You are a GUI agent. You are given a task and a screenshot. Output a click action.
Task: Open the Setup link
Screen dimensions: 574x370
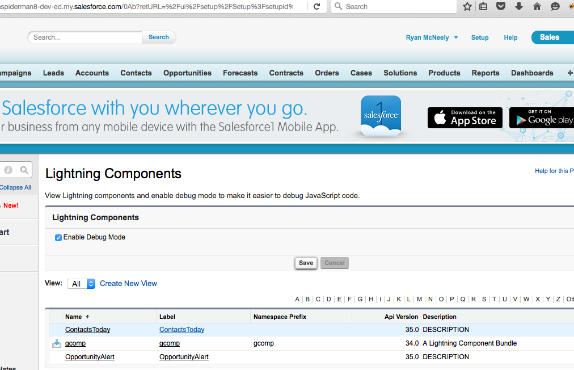479,37
